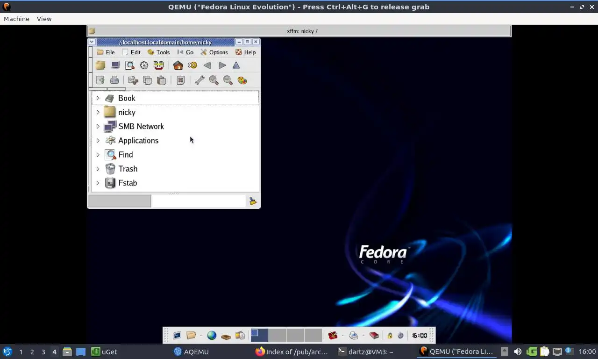Open the find files magnifier-on-page icon
The height and width of the screenshot is (359, 598).
130,65
